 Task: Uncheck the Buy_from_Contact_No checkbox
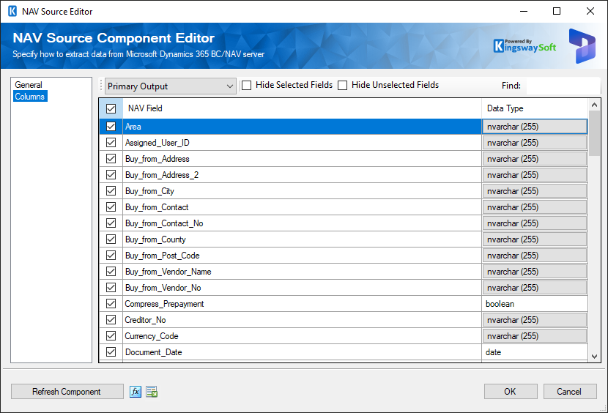(x=111, y=223)
